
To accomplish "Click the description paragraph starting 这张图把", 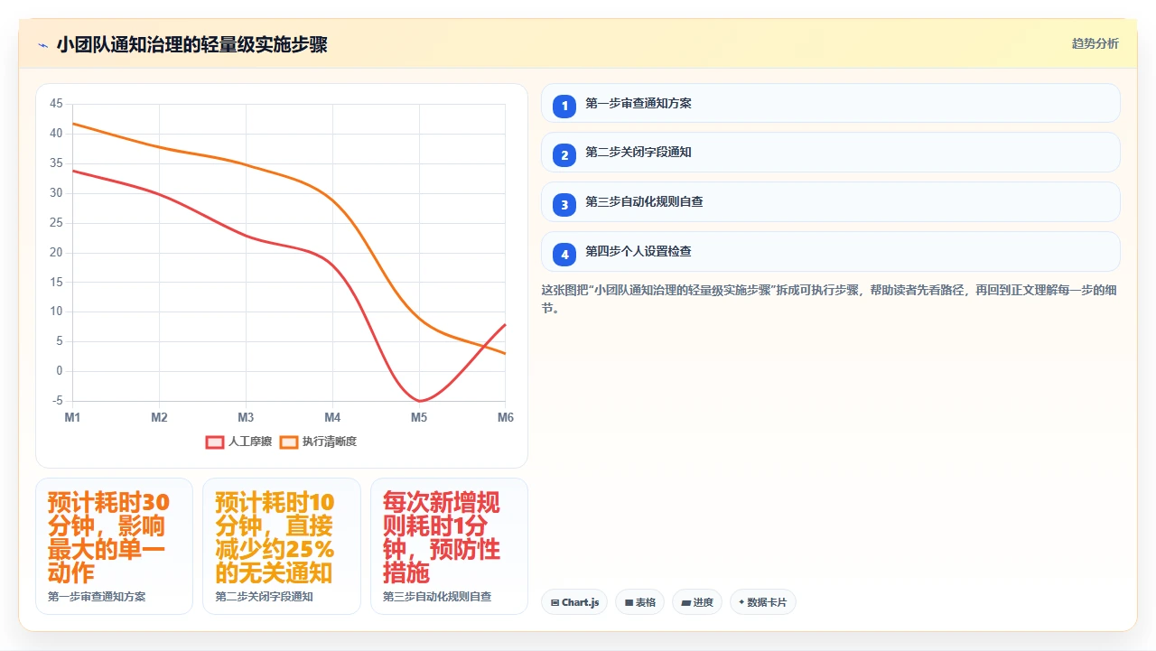I will pyautogui.click(x=830, y=300).
